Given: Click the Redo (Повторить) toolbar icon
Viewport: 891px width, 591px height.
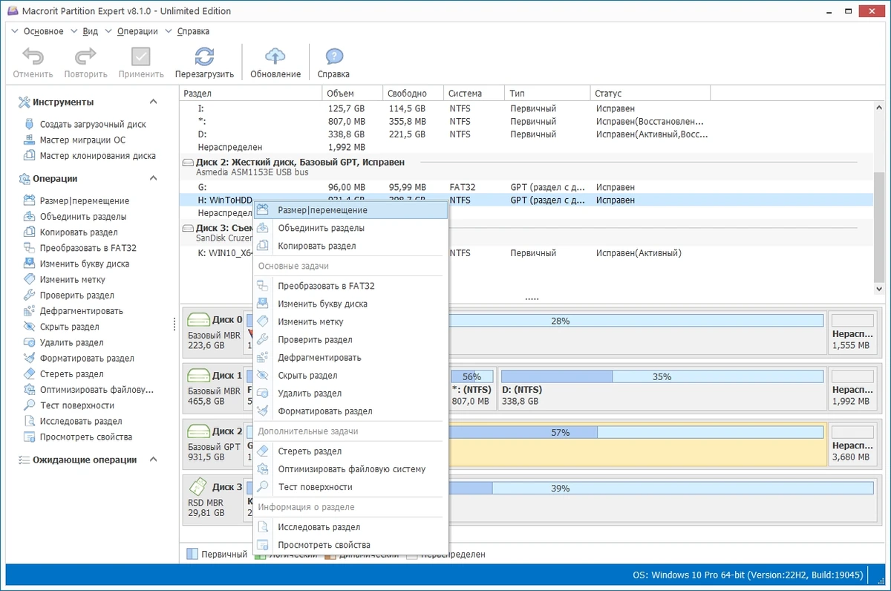Looking at the screenshot, I should pyautogui.click(x=85, y=57).
